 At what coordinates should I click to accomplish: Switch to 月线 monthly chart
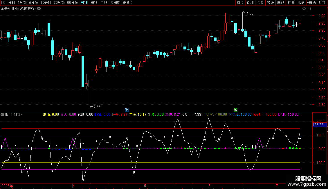[x=104, y=3]
